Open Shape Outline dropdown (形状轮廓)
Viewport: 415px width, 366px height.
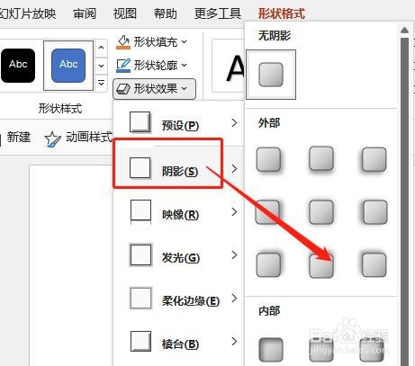point(151,65)
